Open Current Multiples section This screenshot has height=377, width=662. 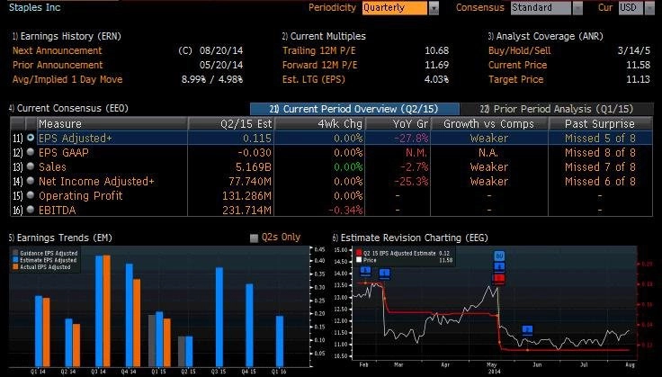pyautogui.click(x=324, y=36)
